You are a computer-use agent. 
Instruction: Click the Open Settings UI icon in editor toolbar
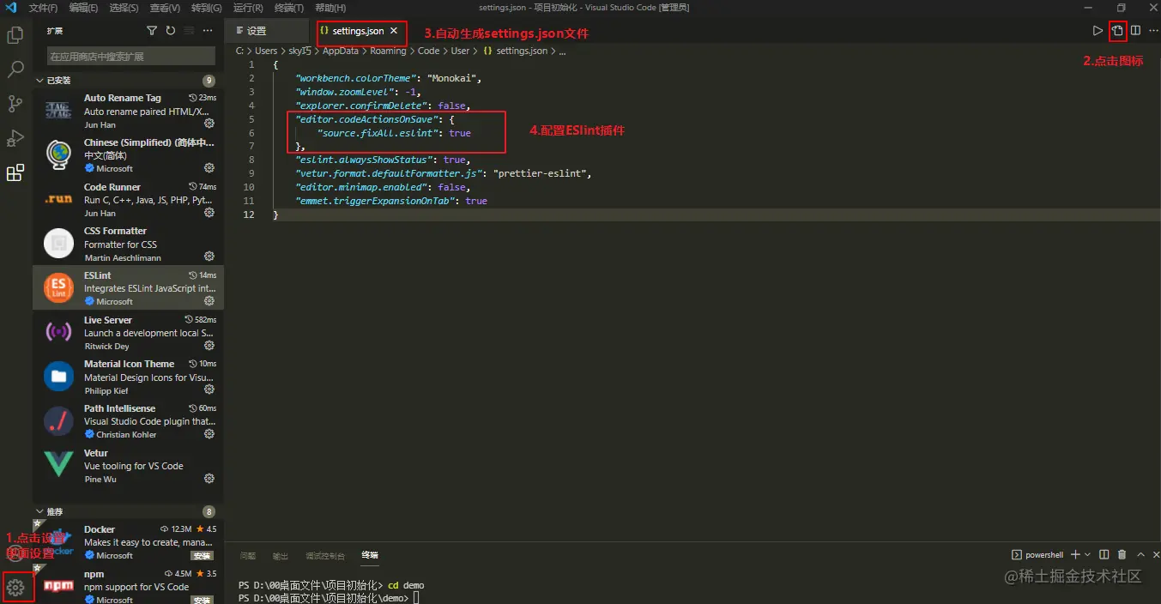tap(1117, 31)
